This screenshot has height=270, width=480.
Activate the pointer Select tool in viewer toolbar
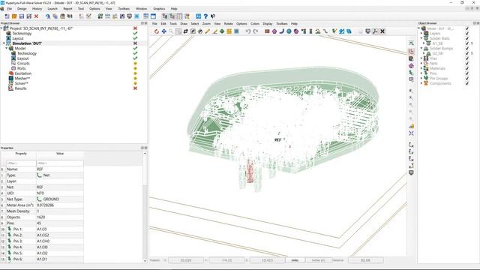pos(178,31)
